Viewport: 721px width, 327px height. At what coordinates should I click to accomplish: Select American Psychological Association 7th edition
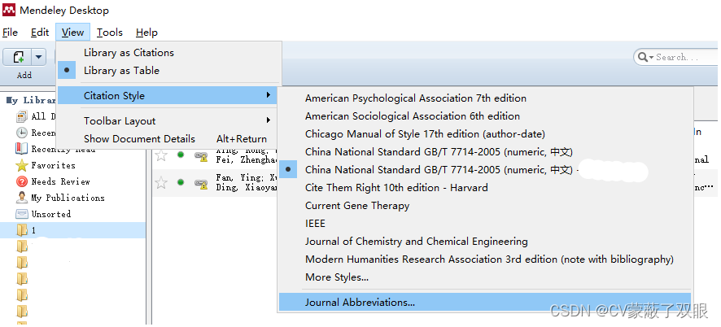coord(485,98)
